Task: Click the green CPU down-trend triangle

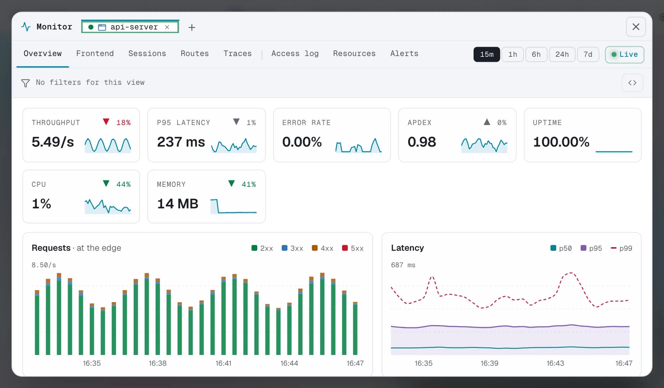Action: pyautogui.click(x=106, y=184)
